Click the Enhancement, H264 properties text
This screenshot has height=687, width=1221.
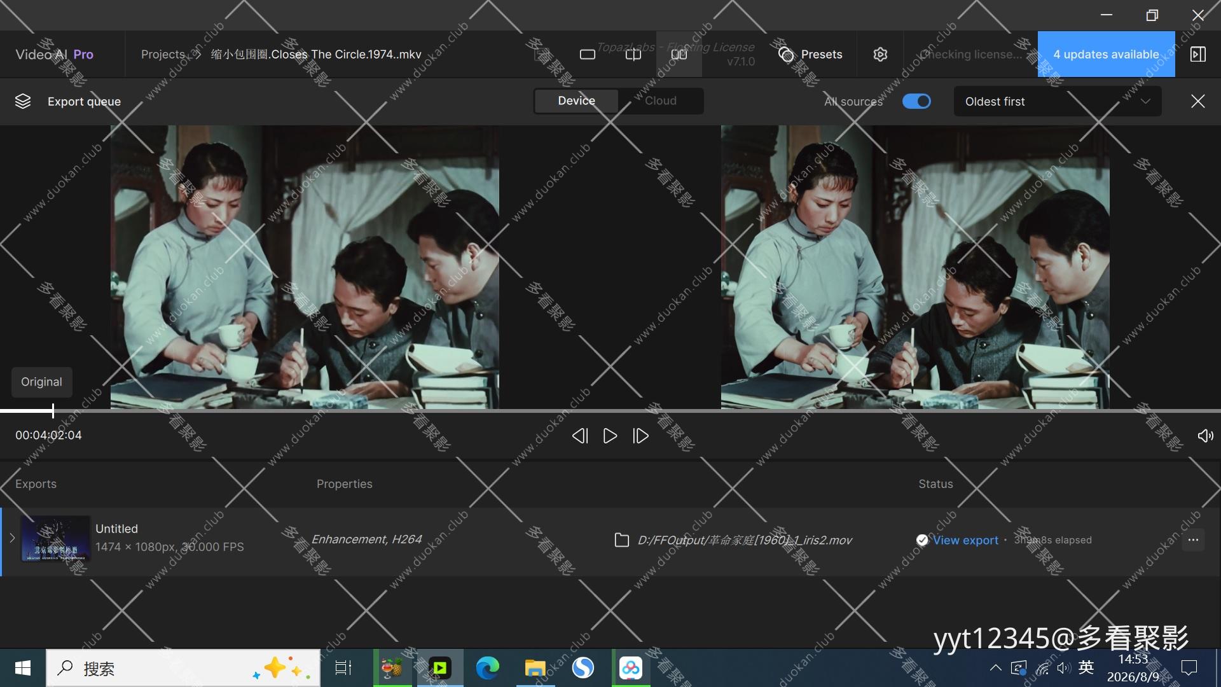pyautogui.click(x=366, y=539)
